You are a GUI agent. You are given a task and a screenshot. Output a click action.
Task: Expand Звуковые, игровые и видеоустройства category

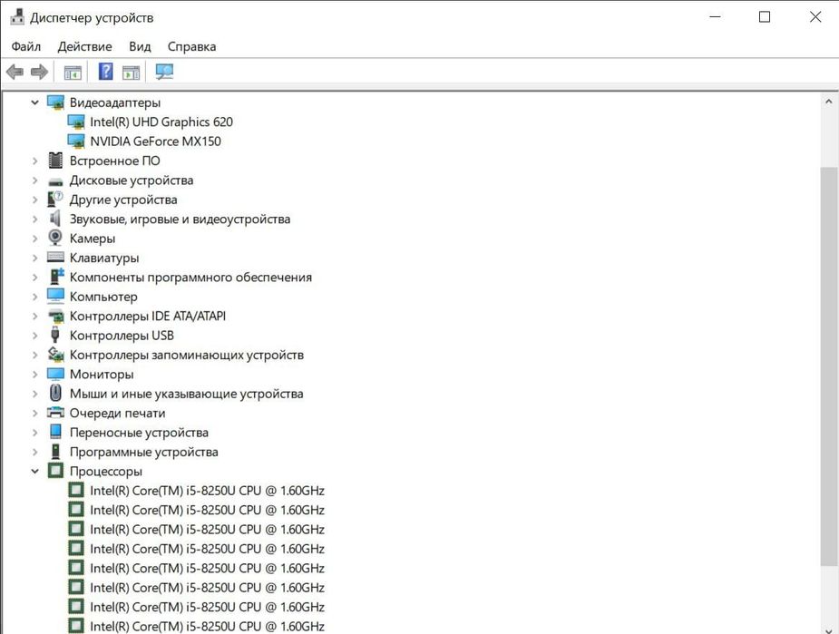pos(34,219)
